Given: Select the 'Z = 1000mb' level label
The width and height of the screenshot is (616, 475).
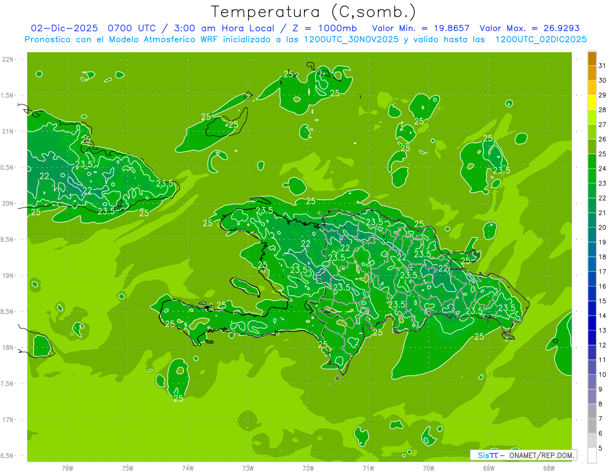Looking at the screenshot, I should (326, 28).
